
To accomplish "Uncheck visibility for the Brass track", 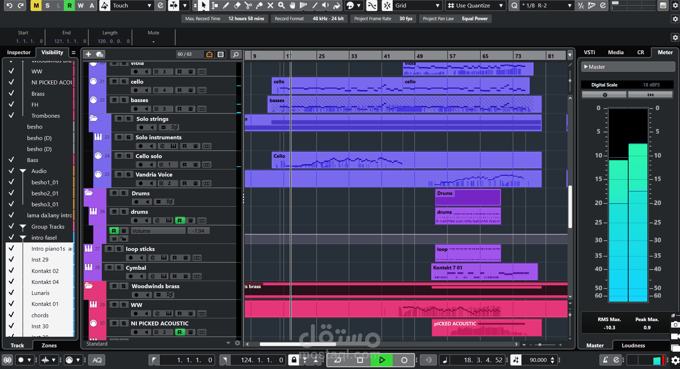I will (11, 93).
